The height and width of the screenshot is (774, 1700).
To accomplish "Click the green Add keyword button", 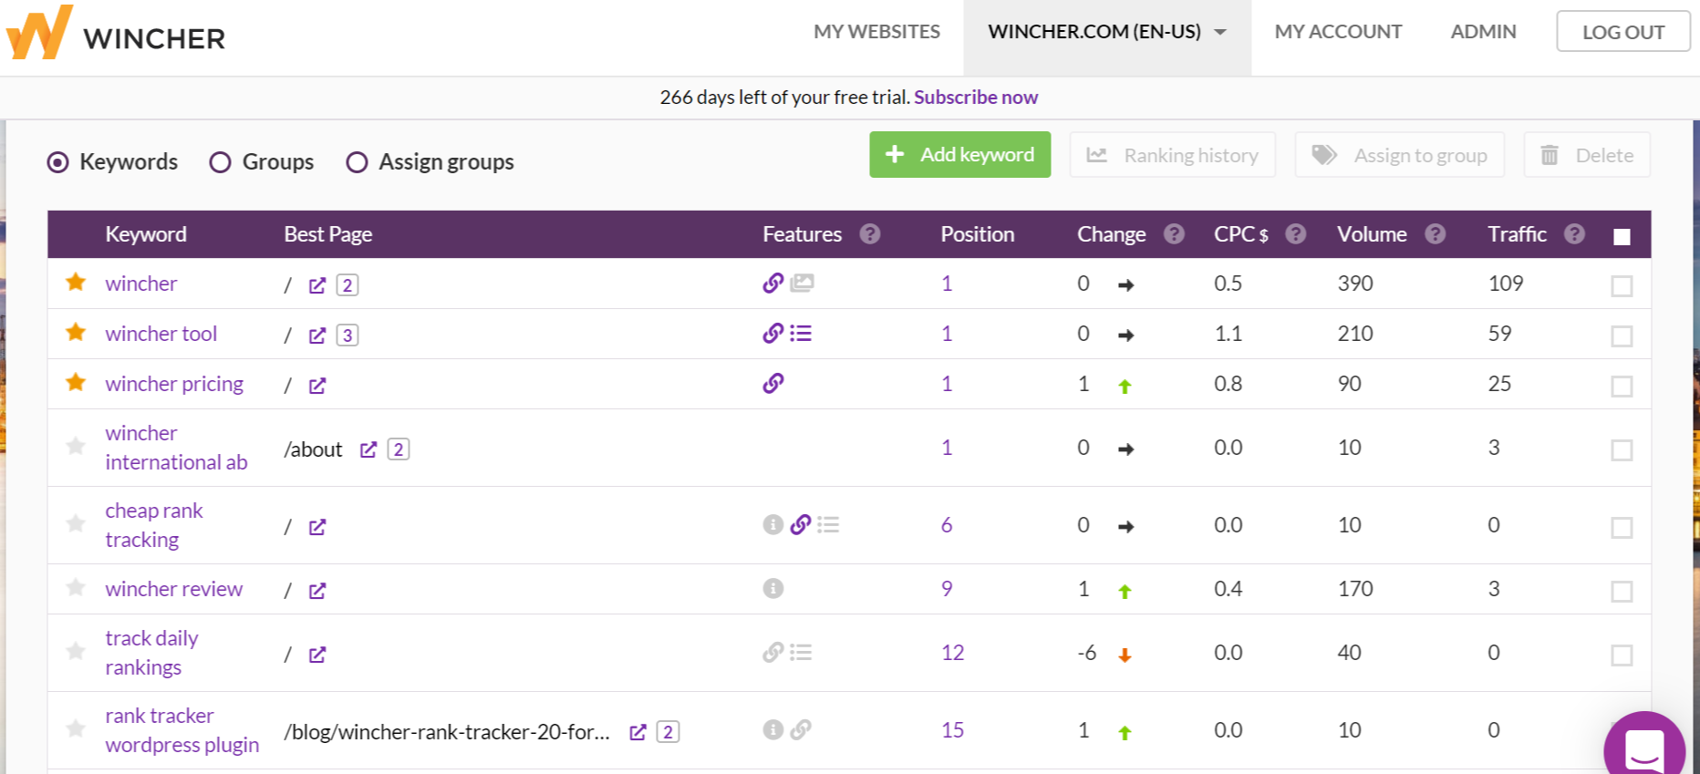I will (x=959, y=155).
